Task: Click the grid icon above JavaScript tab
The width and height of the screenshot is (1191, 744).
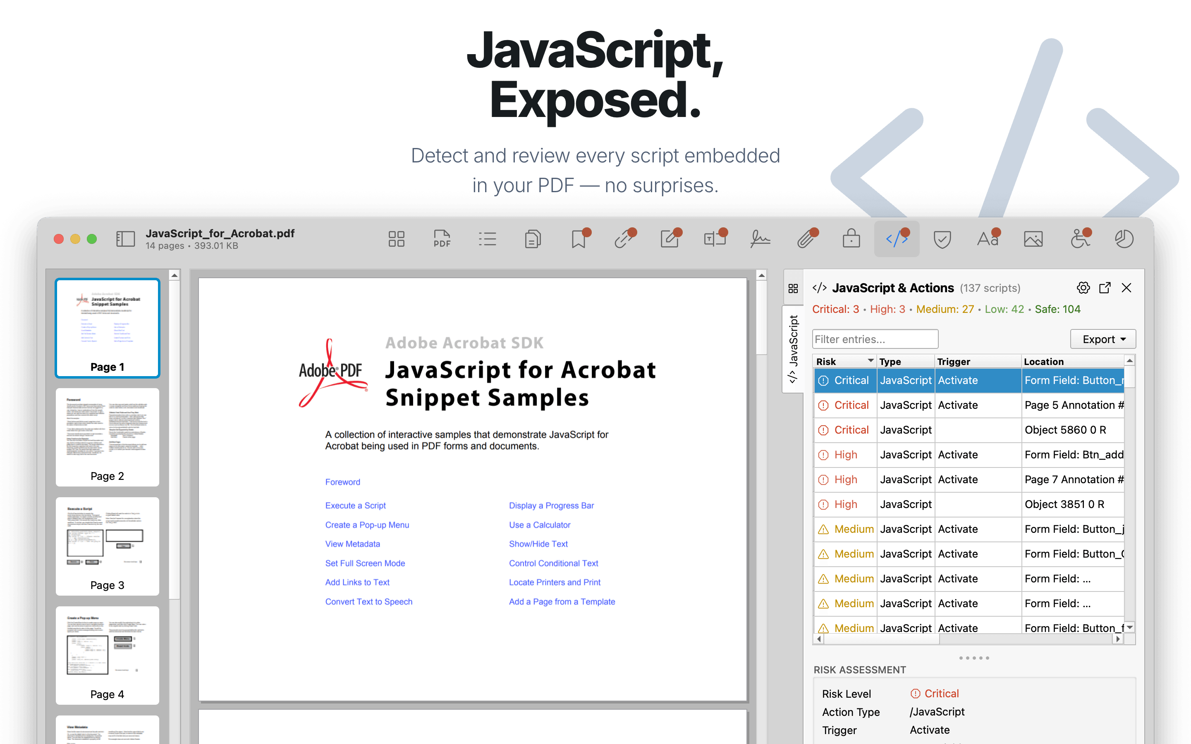Action: (793, 289)
